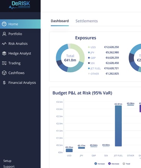Screen dimensions: 141x168
Task: Open the Support link
Action: tap(9, 166)
